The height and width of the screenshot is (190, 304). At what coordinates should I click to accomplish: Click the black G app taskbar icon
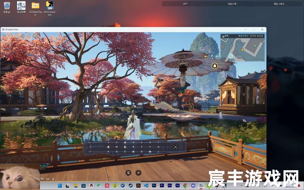[x=138, y=186]
